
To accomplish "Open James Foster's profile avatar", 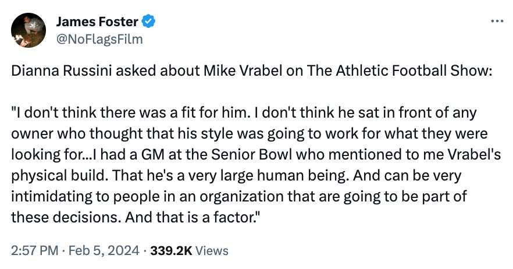I will coord(28,30).
